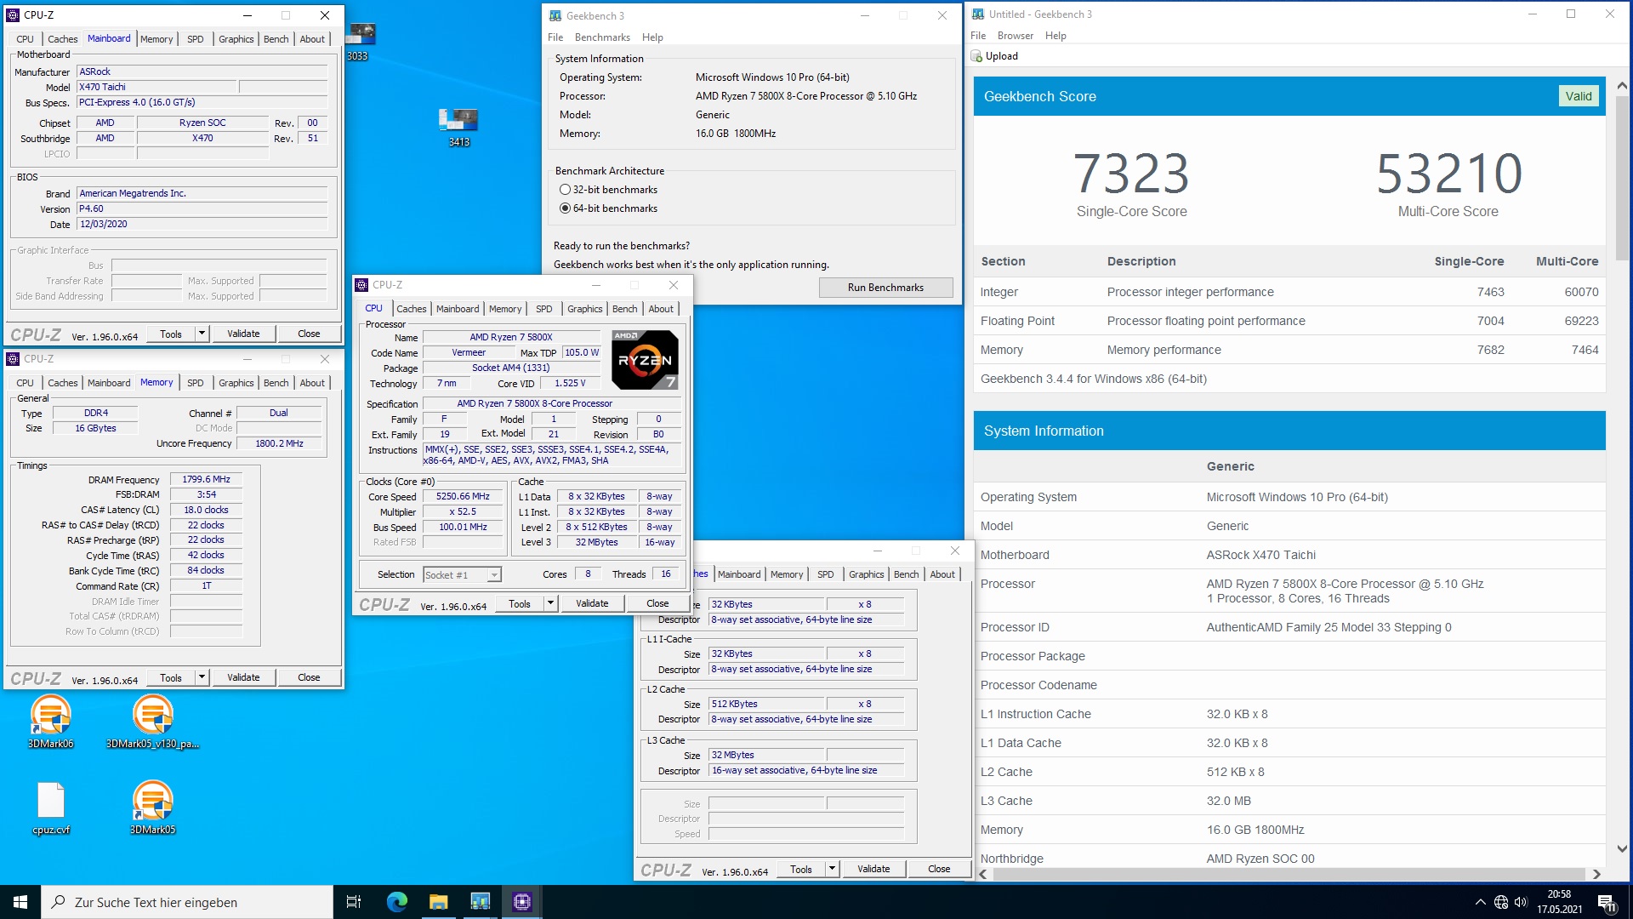Select the cpuz.cvf file icon
Screen dimensions: 1633x919
click(51, 808)
